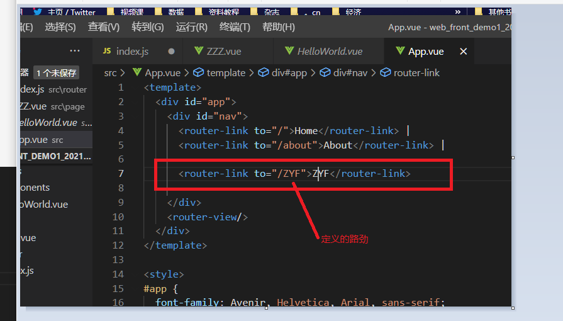The height and width of the screenshot is (321, 563).
Task: Select App.vue src in open editors
Action: (x=57, y=140)
